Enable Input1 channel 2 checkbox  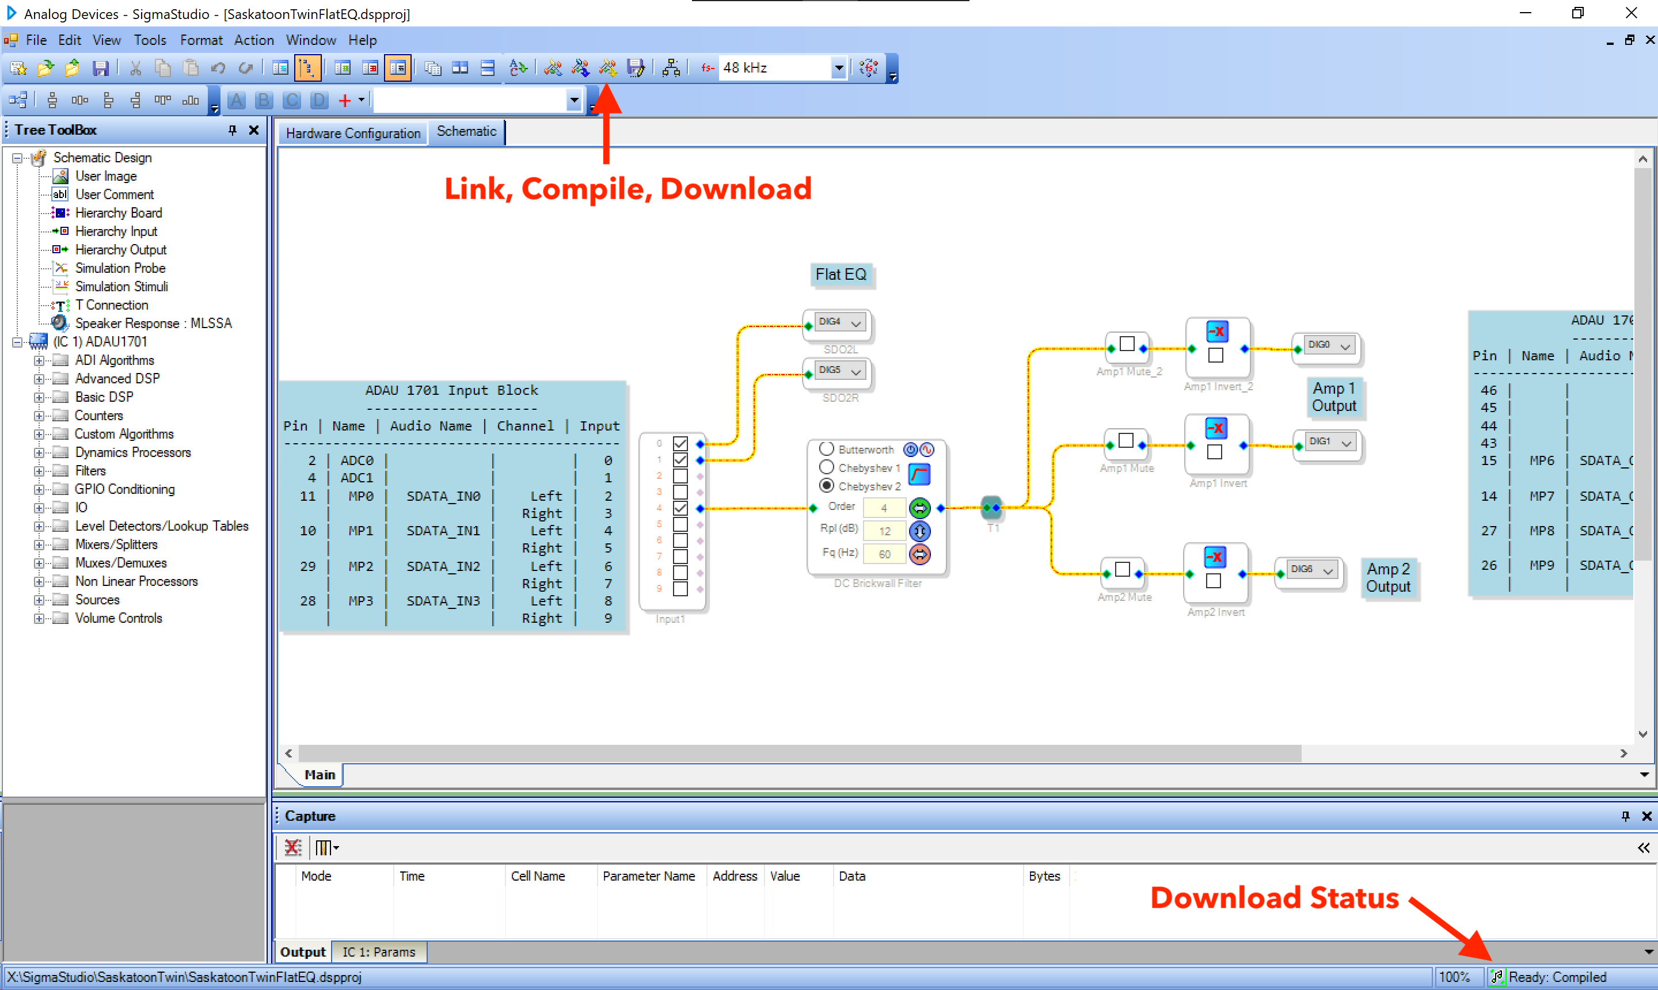click(x=680, y=477)
